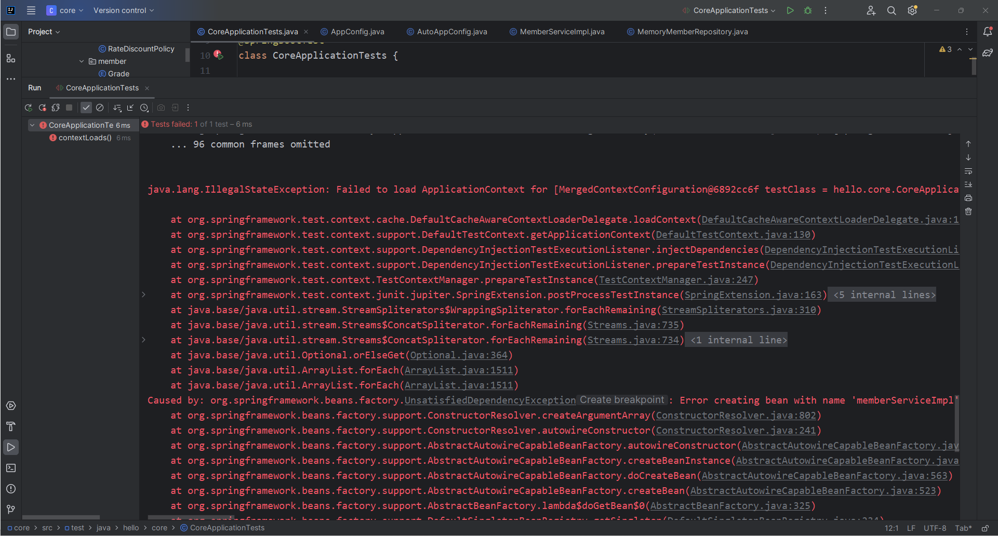Toggle soft-wrap in console output
This screenshot has height=536, width=998.
(968, 171)
